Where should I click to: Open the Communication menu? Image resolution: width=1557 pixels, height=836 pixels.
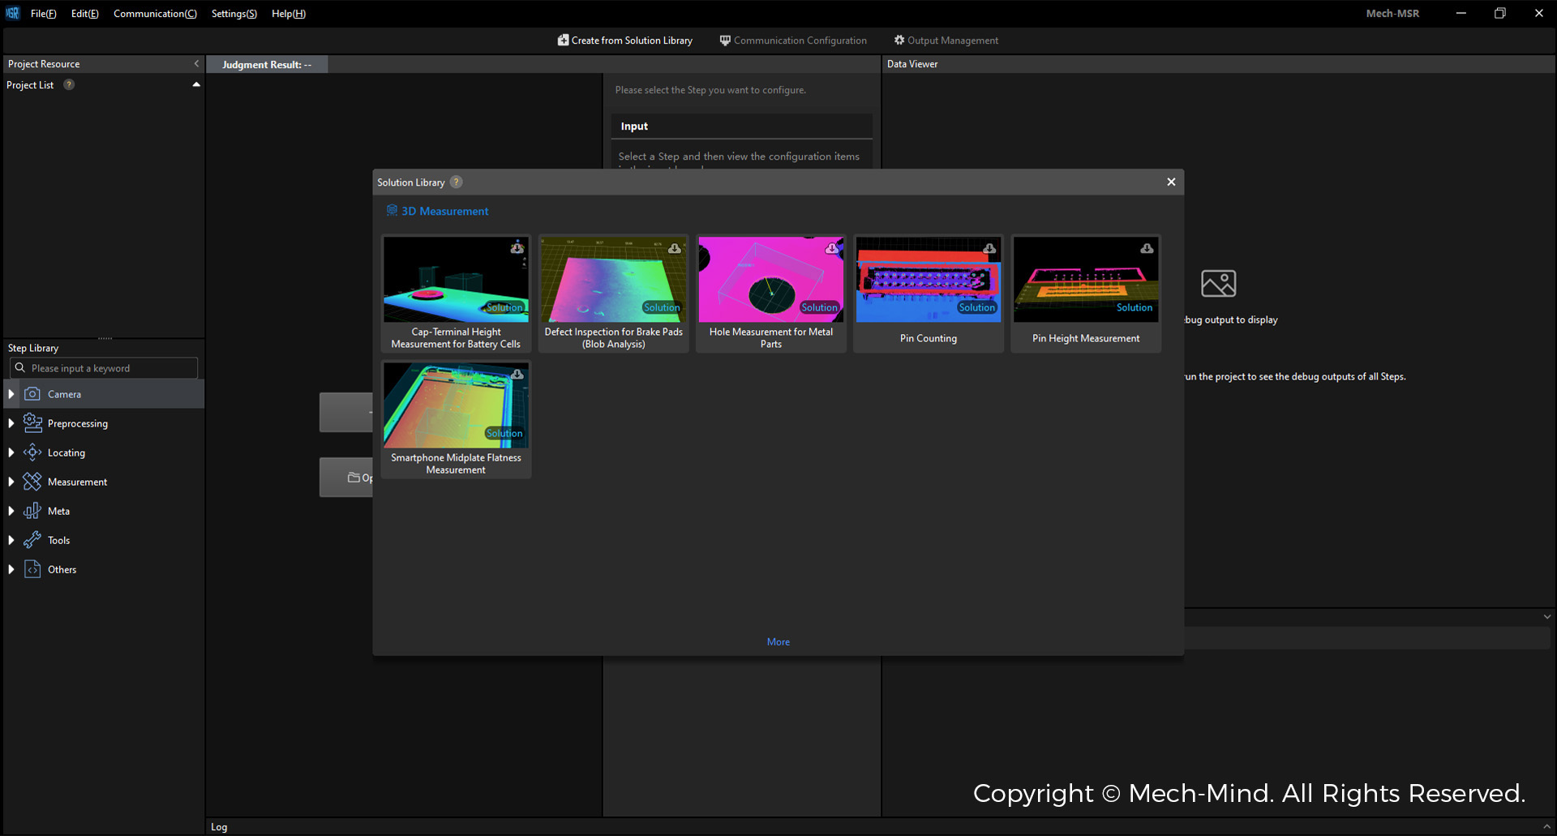point(155,14)
